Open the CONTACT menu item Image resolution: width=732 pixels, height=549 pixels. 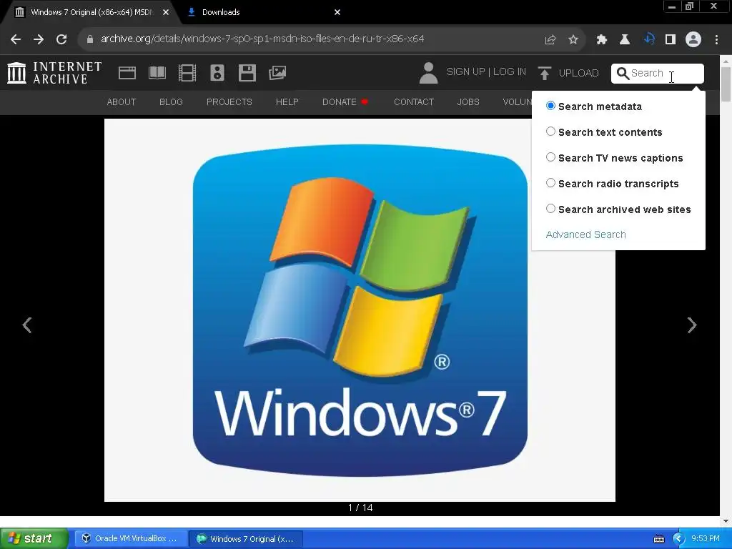[414, 102]
